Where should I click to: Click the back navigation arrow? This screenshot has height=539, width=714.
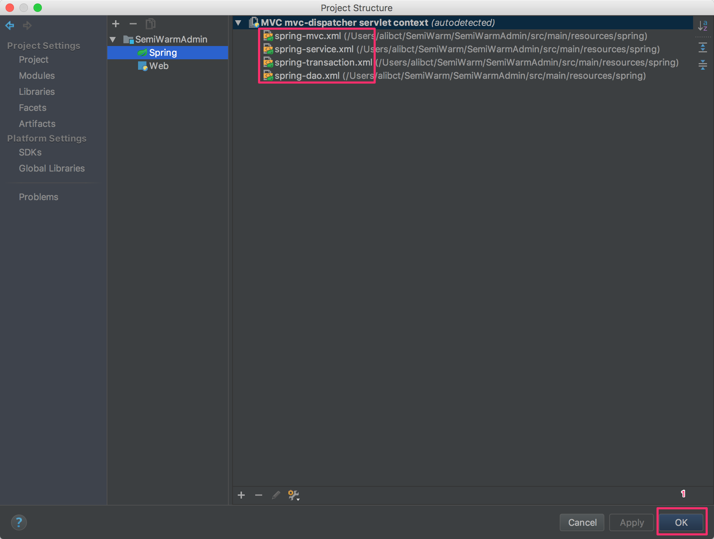tap(10, 25)
